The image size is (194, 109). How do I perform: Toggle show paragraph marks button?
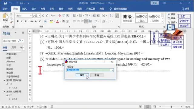[x=117, y=15]
